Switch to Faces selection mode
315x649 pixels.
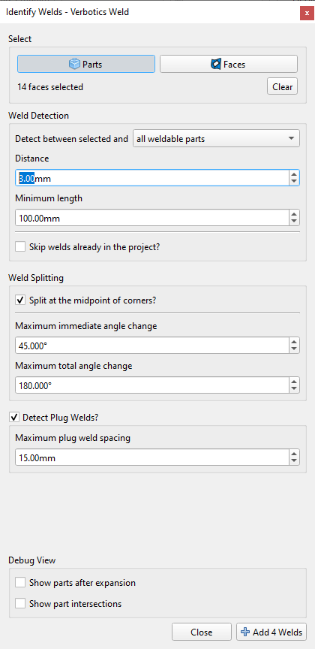click(x=229, y=64)
